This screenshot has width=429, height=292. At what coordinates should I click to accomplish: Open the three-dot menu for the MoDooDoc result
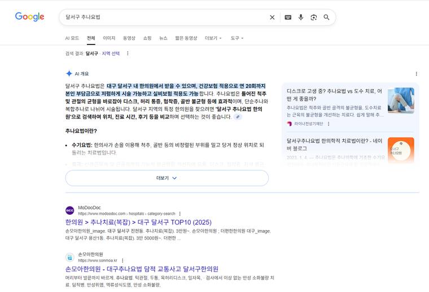coord(180,214)
